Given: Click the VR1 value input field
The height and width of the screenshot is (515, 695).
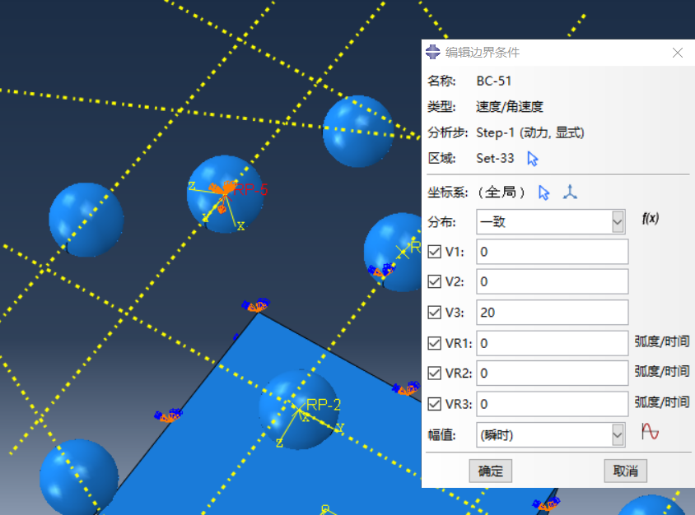Looking at the screenshot, I should click(x=552, y=343).
